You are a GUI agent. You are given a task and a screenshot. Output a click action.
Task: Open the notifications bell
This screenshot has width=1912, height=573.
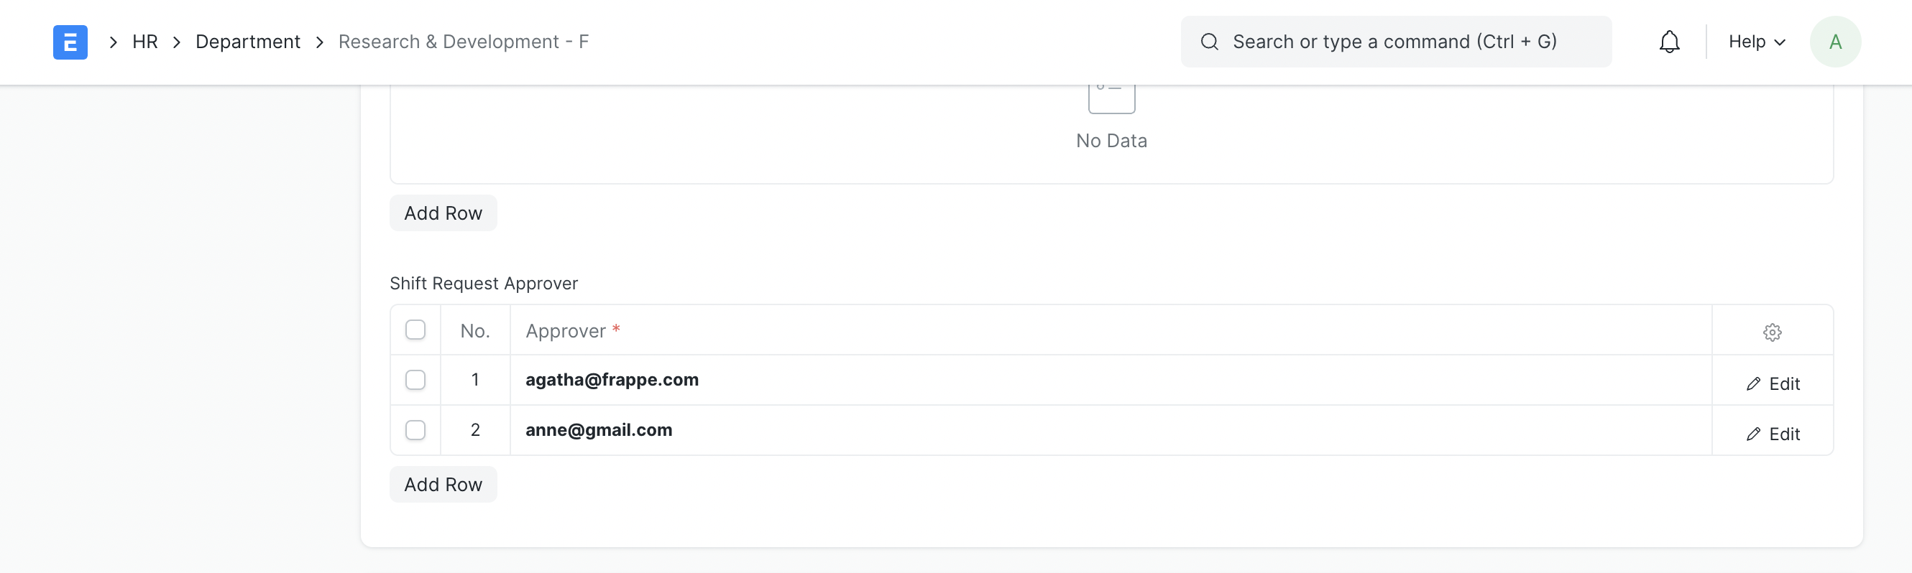pos(1668,42)
